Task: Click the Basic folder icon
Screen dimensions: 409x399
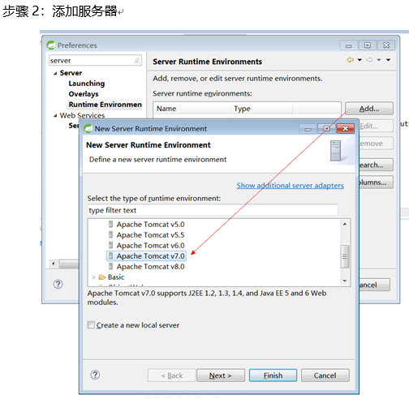Action: coord(102,277)
